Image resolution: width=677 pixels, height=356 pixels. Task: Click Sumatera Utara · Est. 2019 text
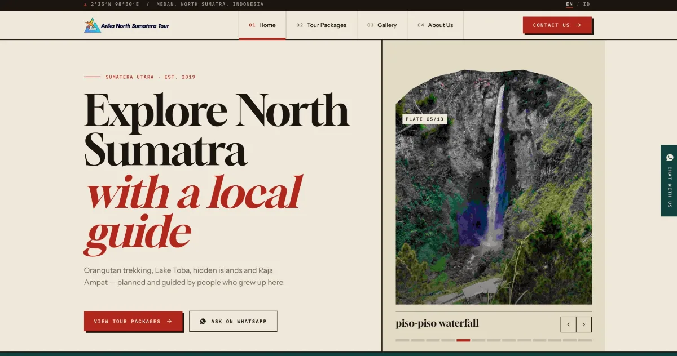(151, 77)
